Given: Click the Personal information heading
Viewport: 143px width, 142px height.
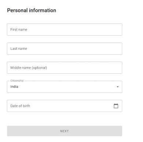Looking at the screenshot, I should [x=32, y=10].
